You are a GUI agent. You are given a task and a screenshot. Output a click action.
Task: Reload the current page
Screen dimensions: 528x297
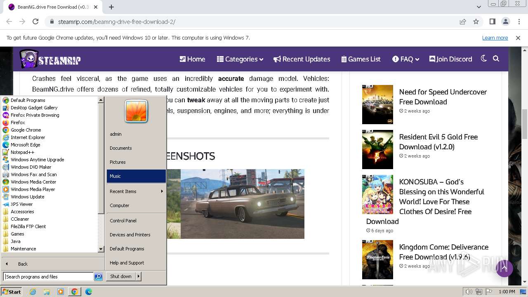35,21
